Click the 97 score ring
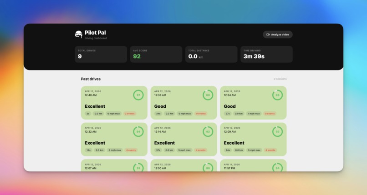The height and width of the screenshot is (195, 367). pos(138,95)
